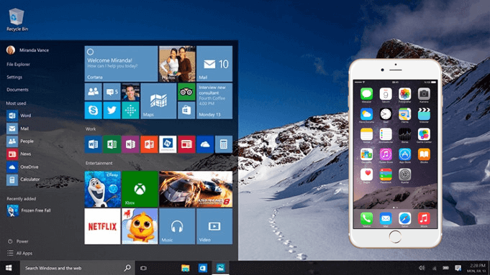490x275 pixels.
Task: Launch the Xbox tile
Action: (x=140, y=190)
